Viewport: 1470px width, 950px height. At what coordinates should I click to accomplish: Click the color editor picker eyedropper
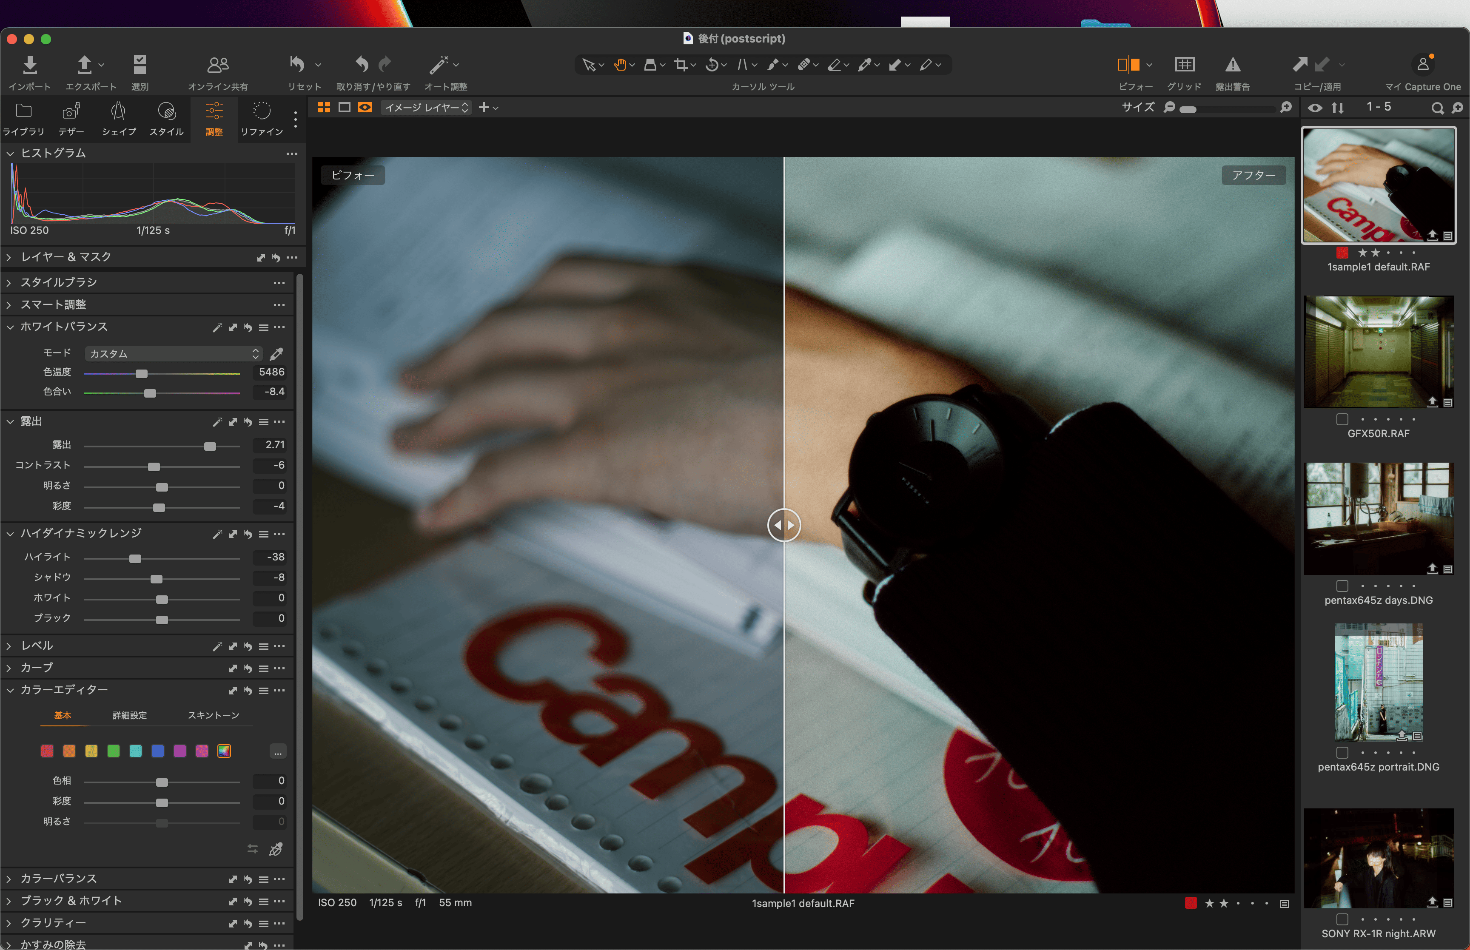tap(276, 850)
